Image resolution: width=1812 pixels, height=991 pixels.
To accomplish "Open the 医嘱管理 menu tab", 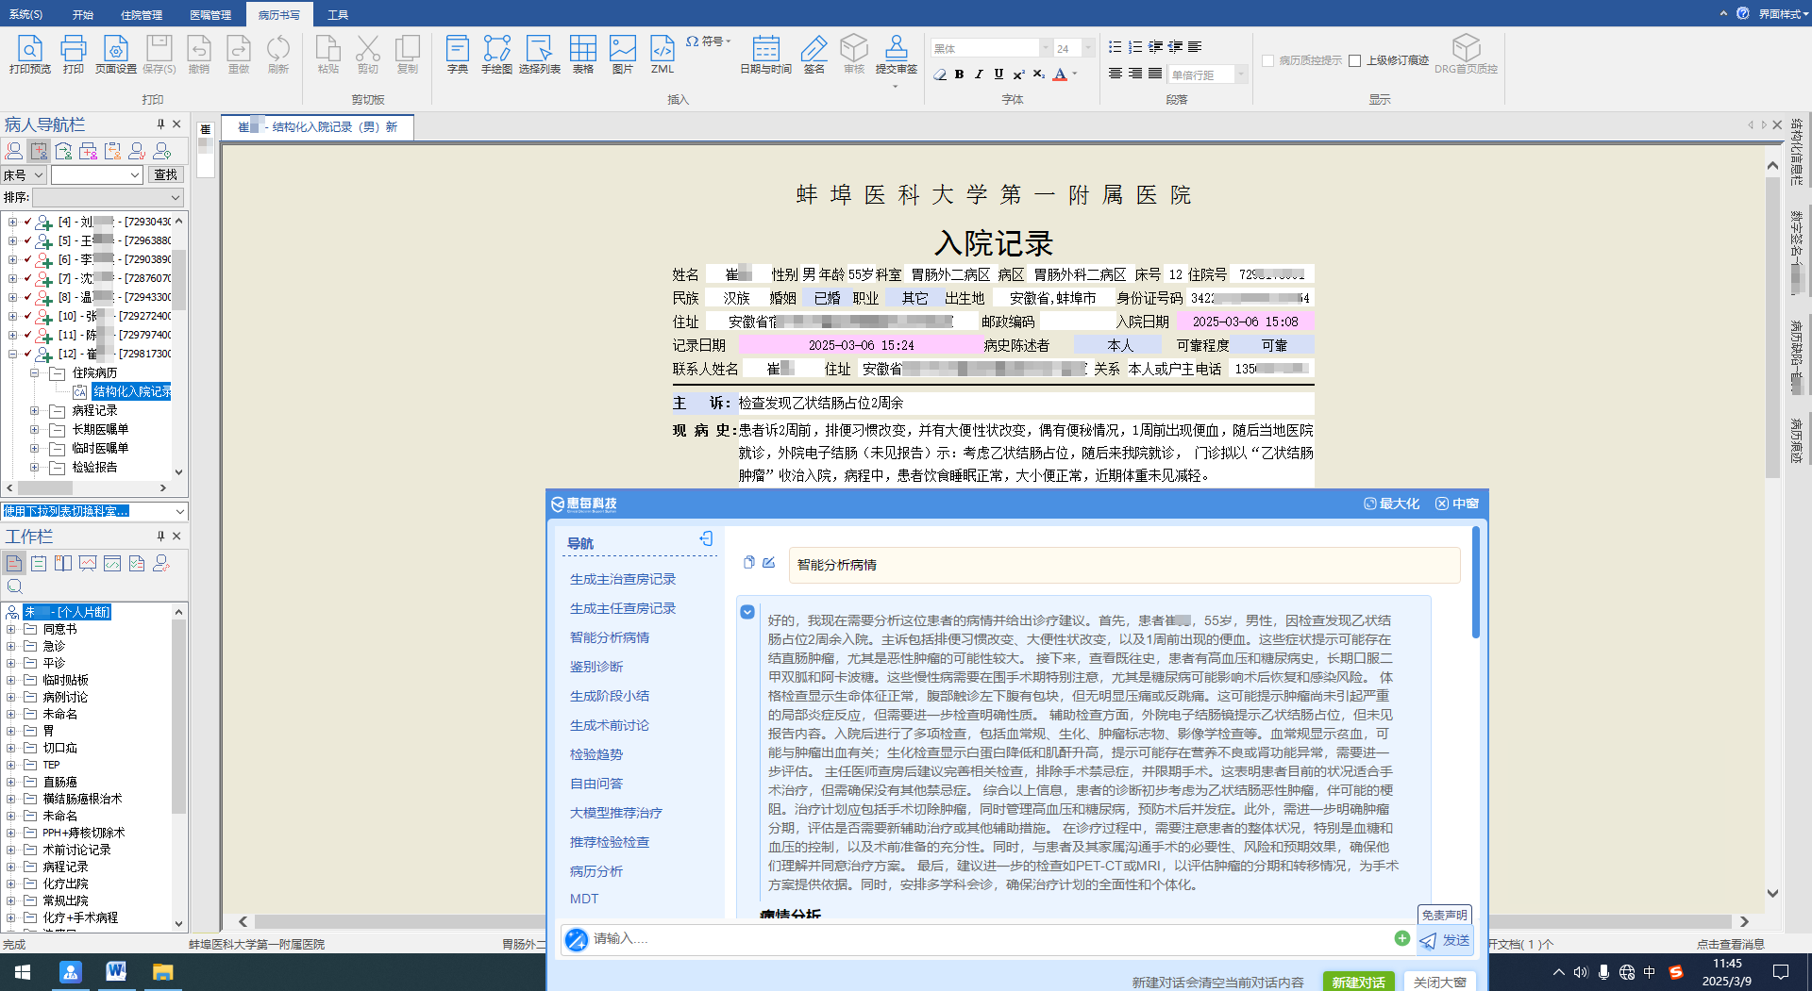I will (x=210, y=14).
